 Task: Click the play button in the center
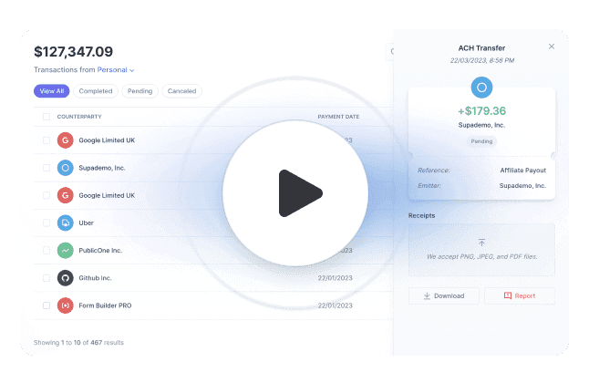(x=295, y=192)
